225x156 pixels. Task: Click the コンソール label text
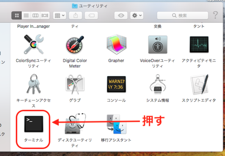pos(116,100)
